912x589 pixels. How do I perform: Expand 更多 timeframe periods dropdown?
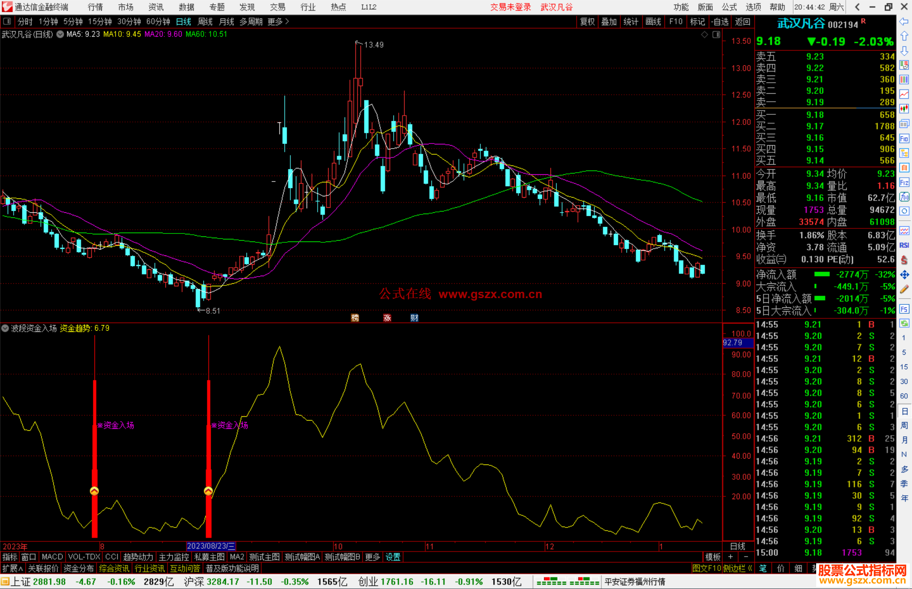pos(278,22)
